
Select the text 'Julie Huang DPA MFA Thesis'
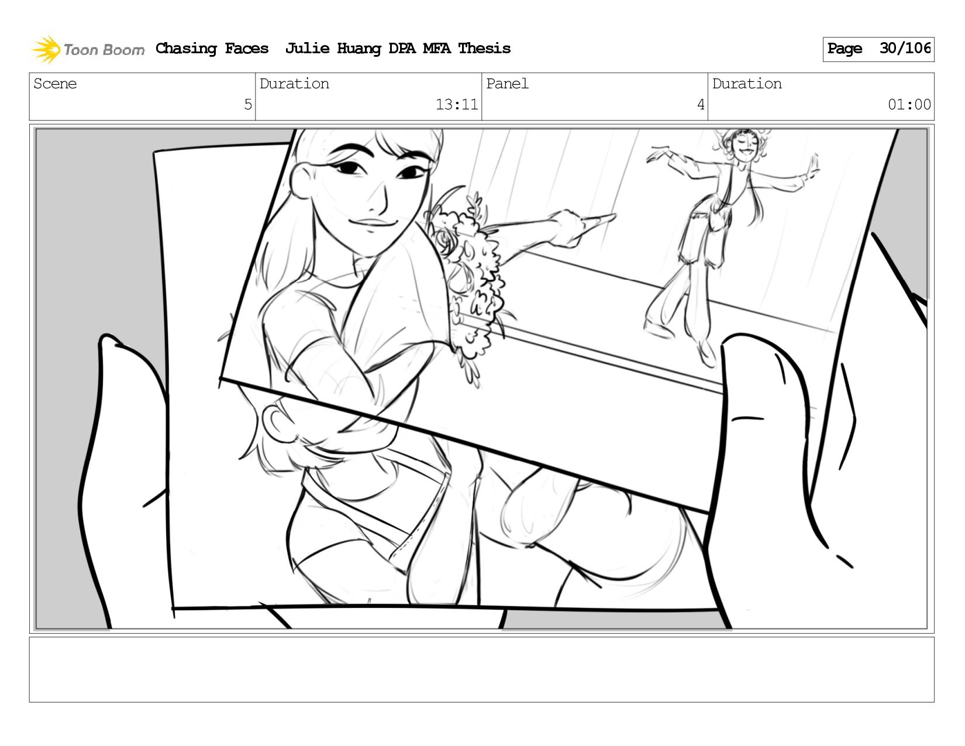[398, 49]
